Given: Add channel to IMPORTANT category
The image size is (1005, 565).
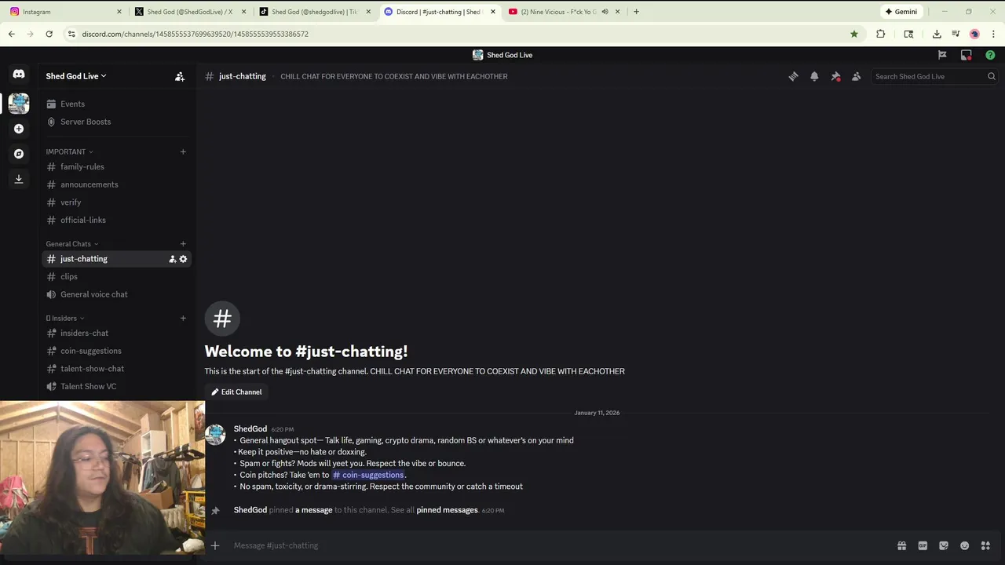Looking at the screenshot, I should [x=183, y=151].
